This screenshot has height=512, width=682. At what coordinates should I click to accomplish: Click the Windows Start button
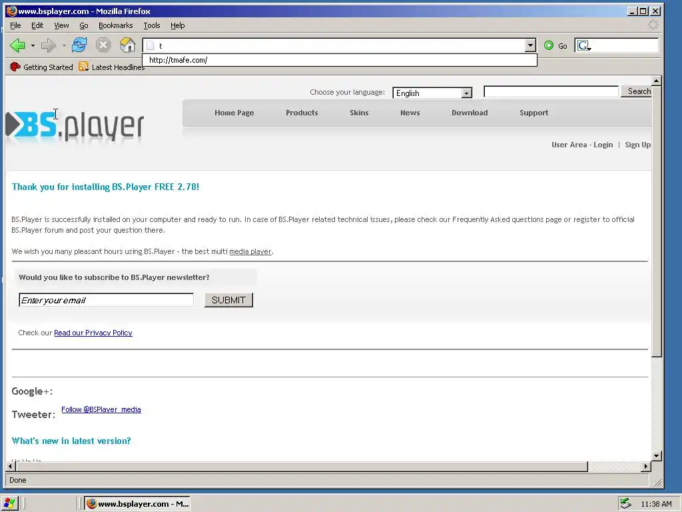[x=9, y=503]
